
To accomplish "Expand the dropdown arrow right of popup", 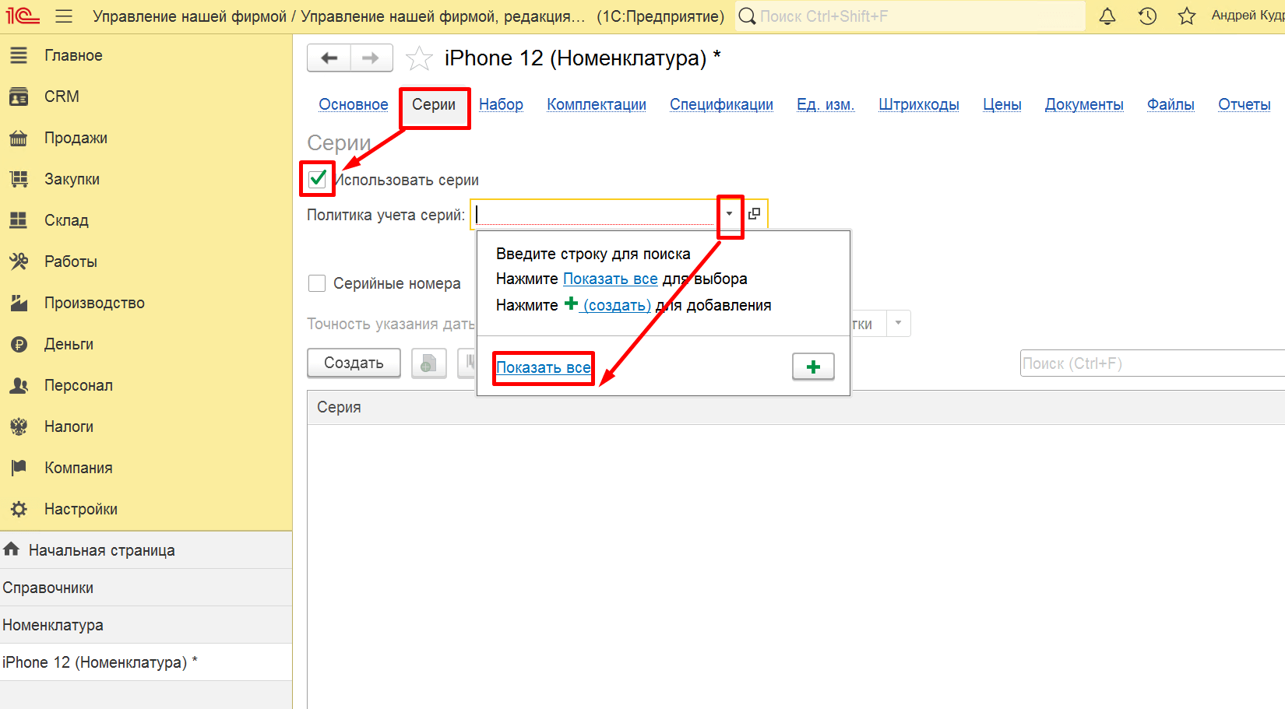I will tap(899, 323).
